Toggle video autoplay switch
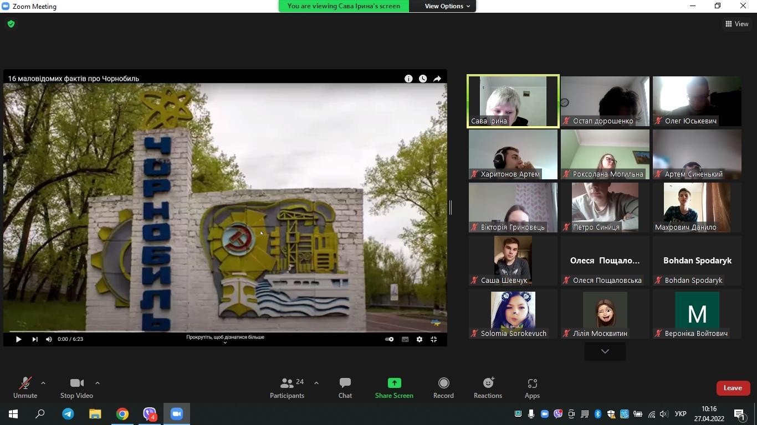 (389, 339)
